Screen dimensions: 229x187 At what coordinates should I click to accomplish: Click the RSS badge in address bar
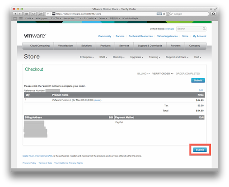pyautogui.click(x=159, y=14)
